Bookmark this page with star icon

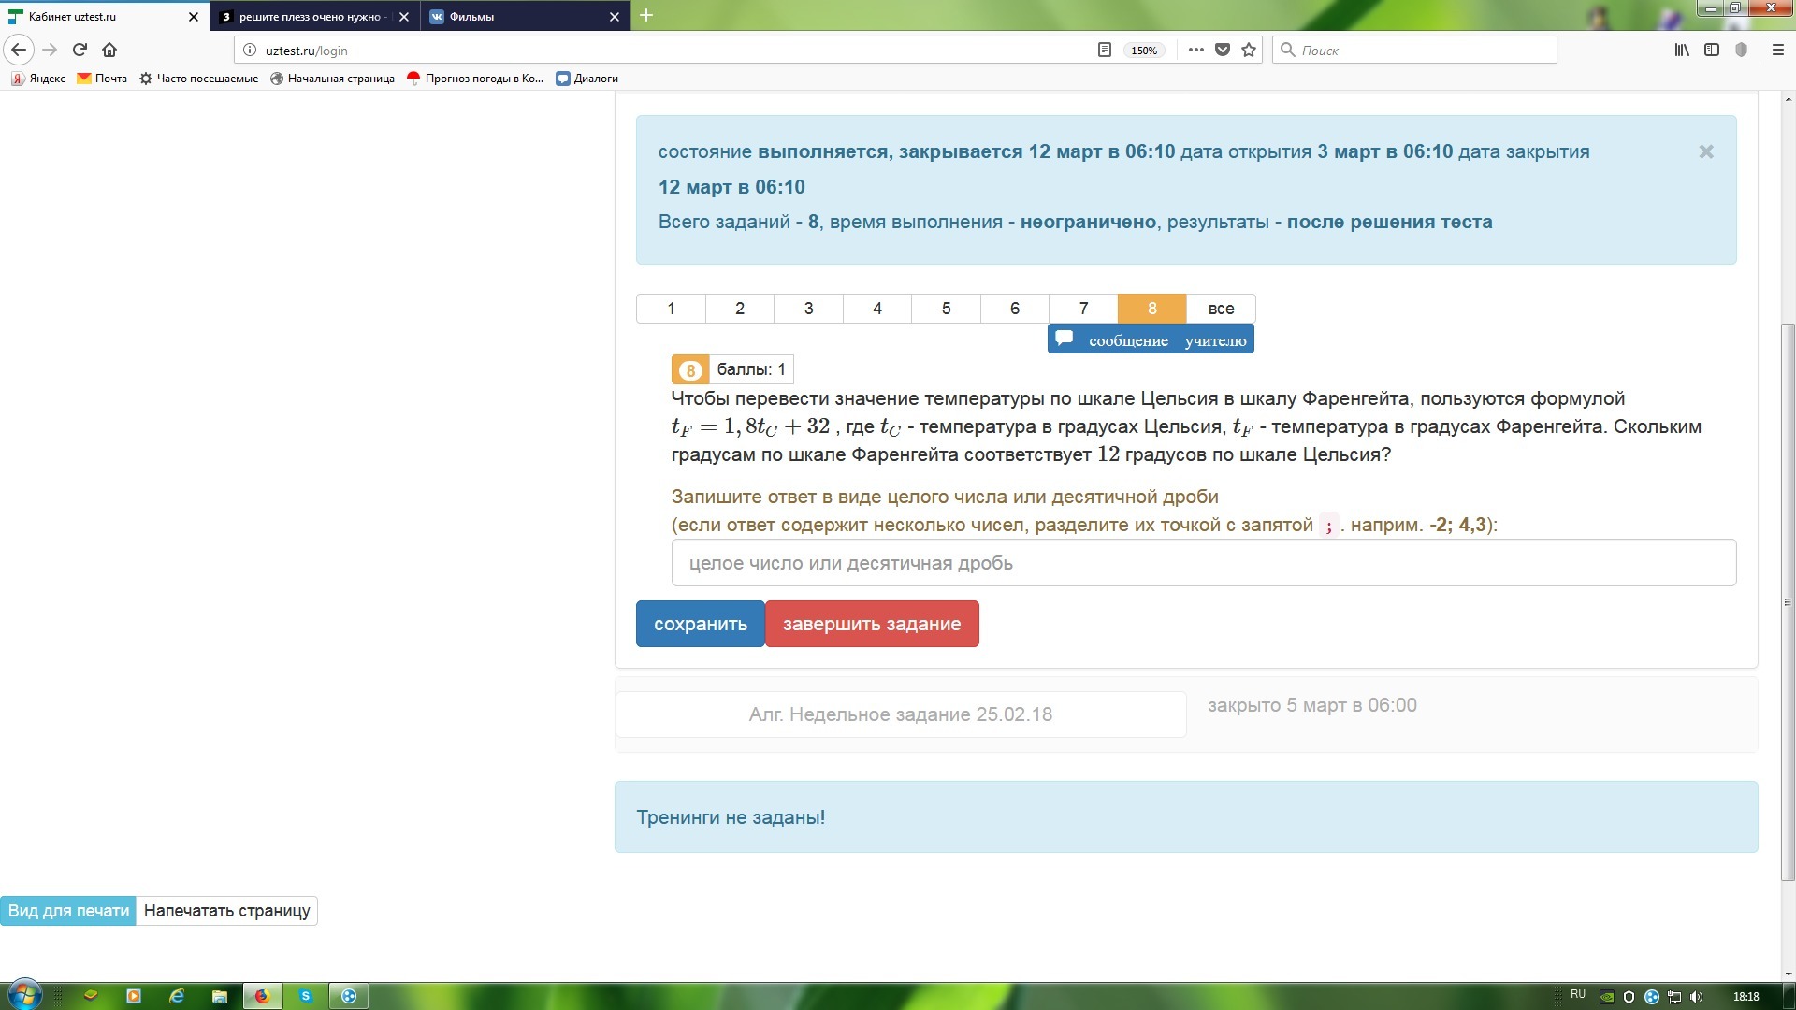1249,50
